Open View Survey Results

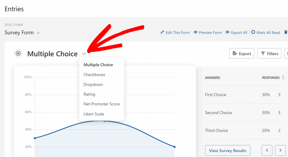coord(228,150)
